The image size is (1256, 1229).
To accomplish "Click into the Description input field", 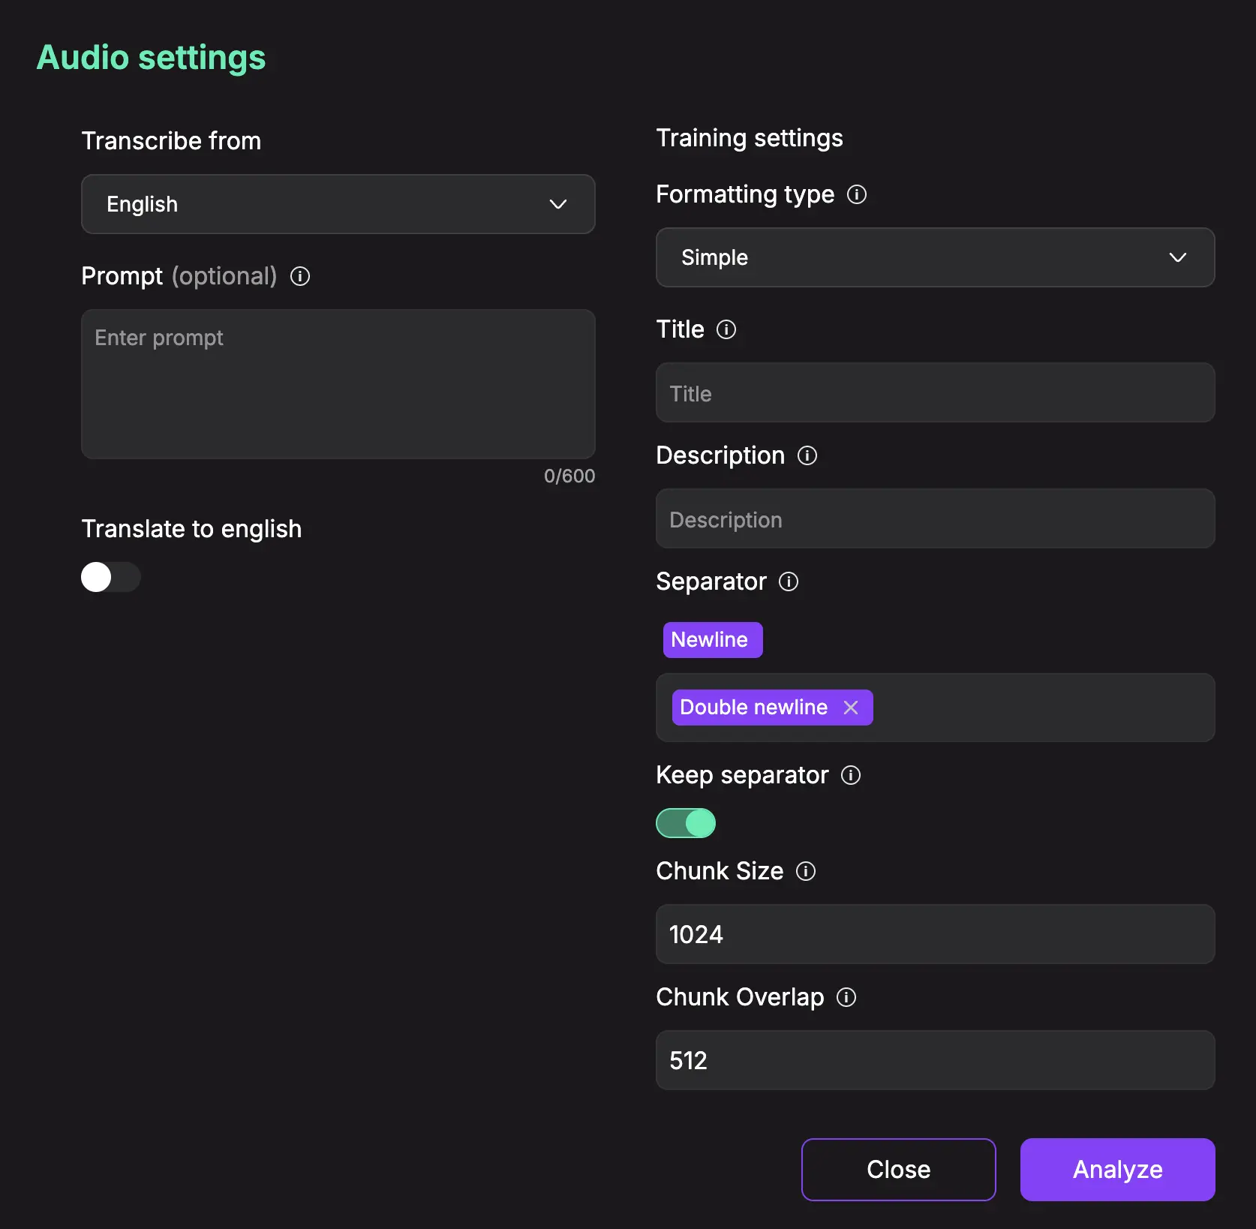I will click(x=935, y=518).
